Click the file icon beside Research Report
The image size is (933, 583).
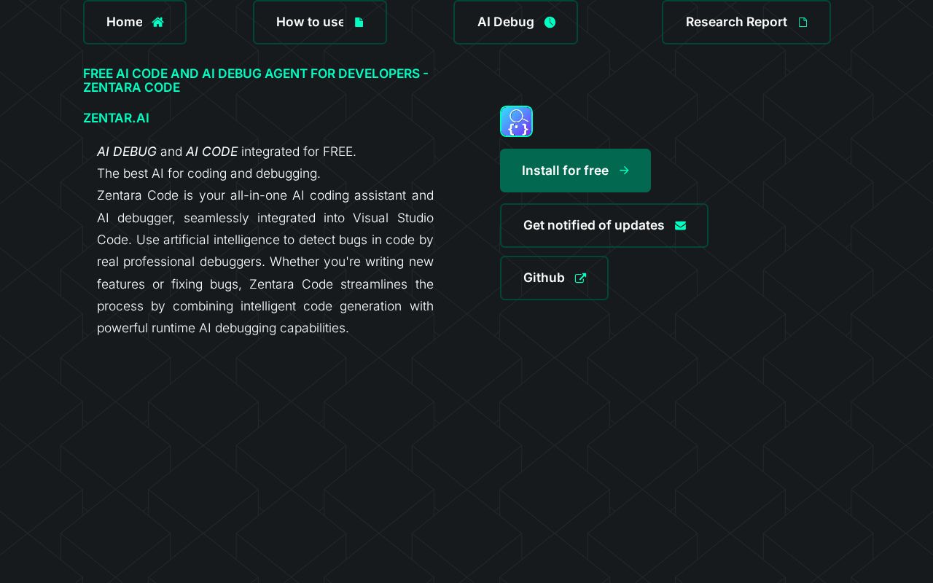[803, 22]
